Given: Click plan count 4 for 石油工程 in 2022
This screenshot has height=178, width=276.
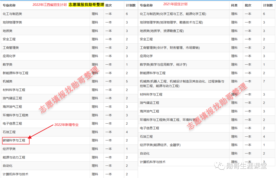Looking at the screenshot, I should 127,132.
